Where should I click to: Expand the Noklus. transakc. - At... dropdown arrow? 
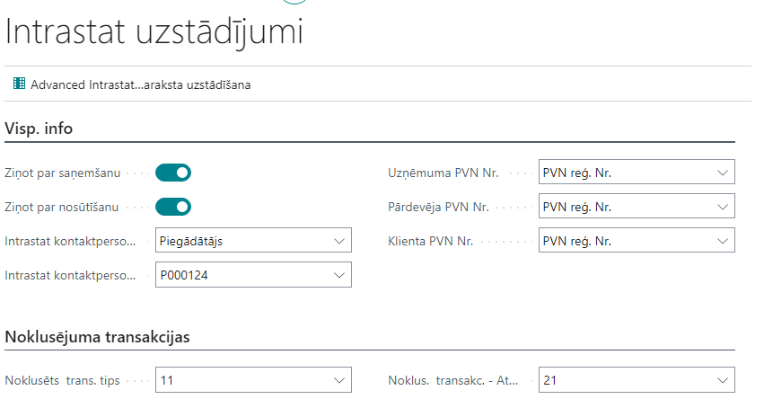pos(722,380)
